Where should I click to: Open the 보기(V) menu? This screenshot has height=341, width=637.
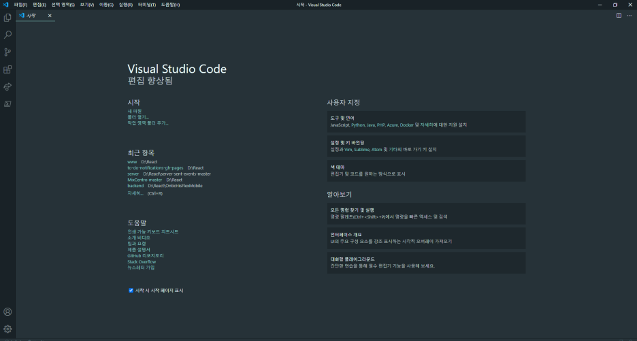point(87,5)
